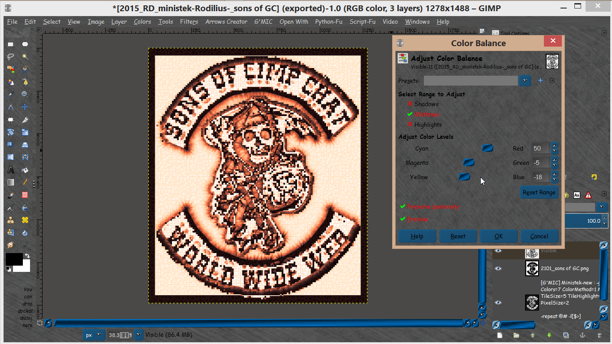Anchor the floating layer
612x344 pixels.
tap(582, 335)
